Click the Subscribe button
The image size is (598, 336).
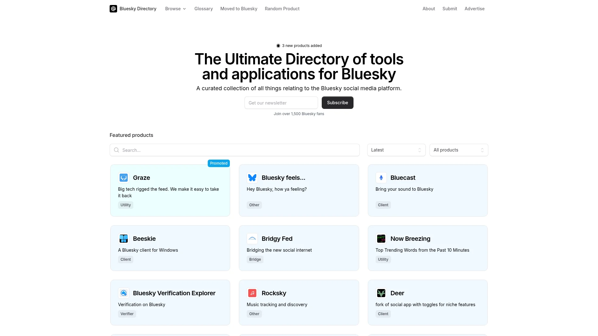pos(337,103)
